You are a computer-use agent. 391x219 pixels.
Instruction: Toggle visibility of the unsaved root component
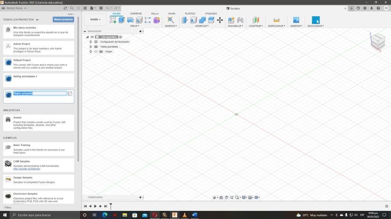coord(92,37)
